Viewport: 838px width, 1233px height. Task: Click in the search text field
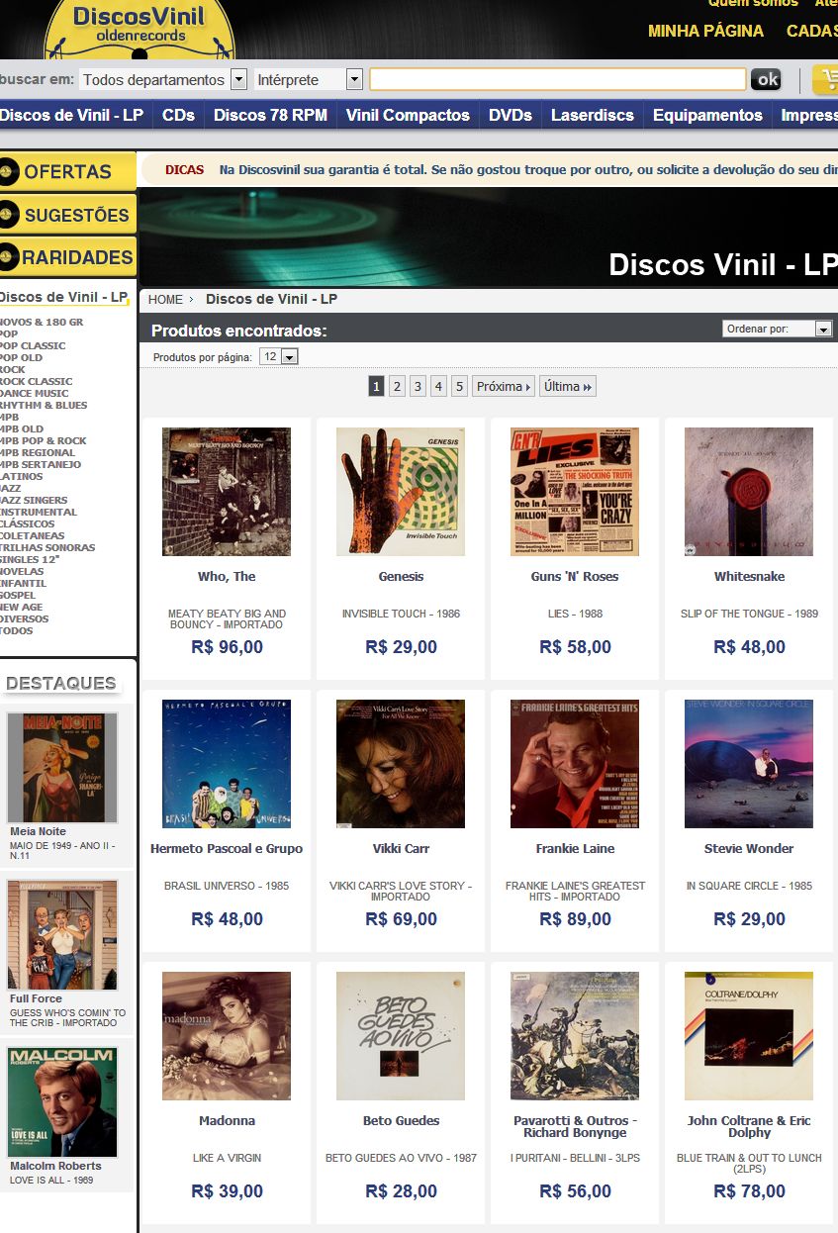pyautogui.click(x=558, y=79)
